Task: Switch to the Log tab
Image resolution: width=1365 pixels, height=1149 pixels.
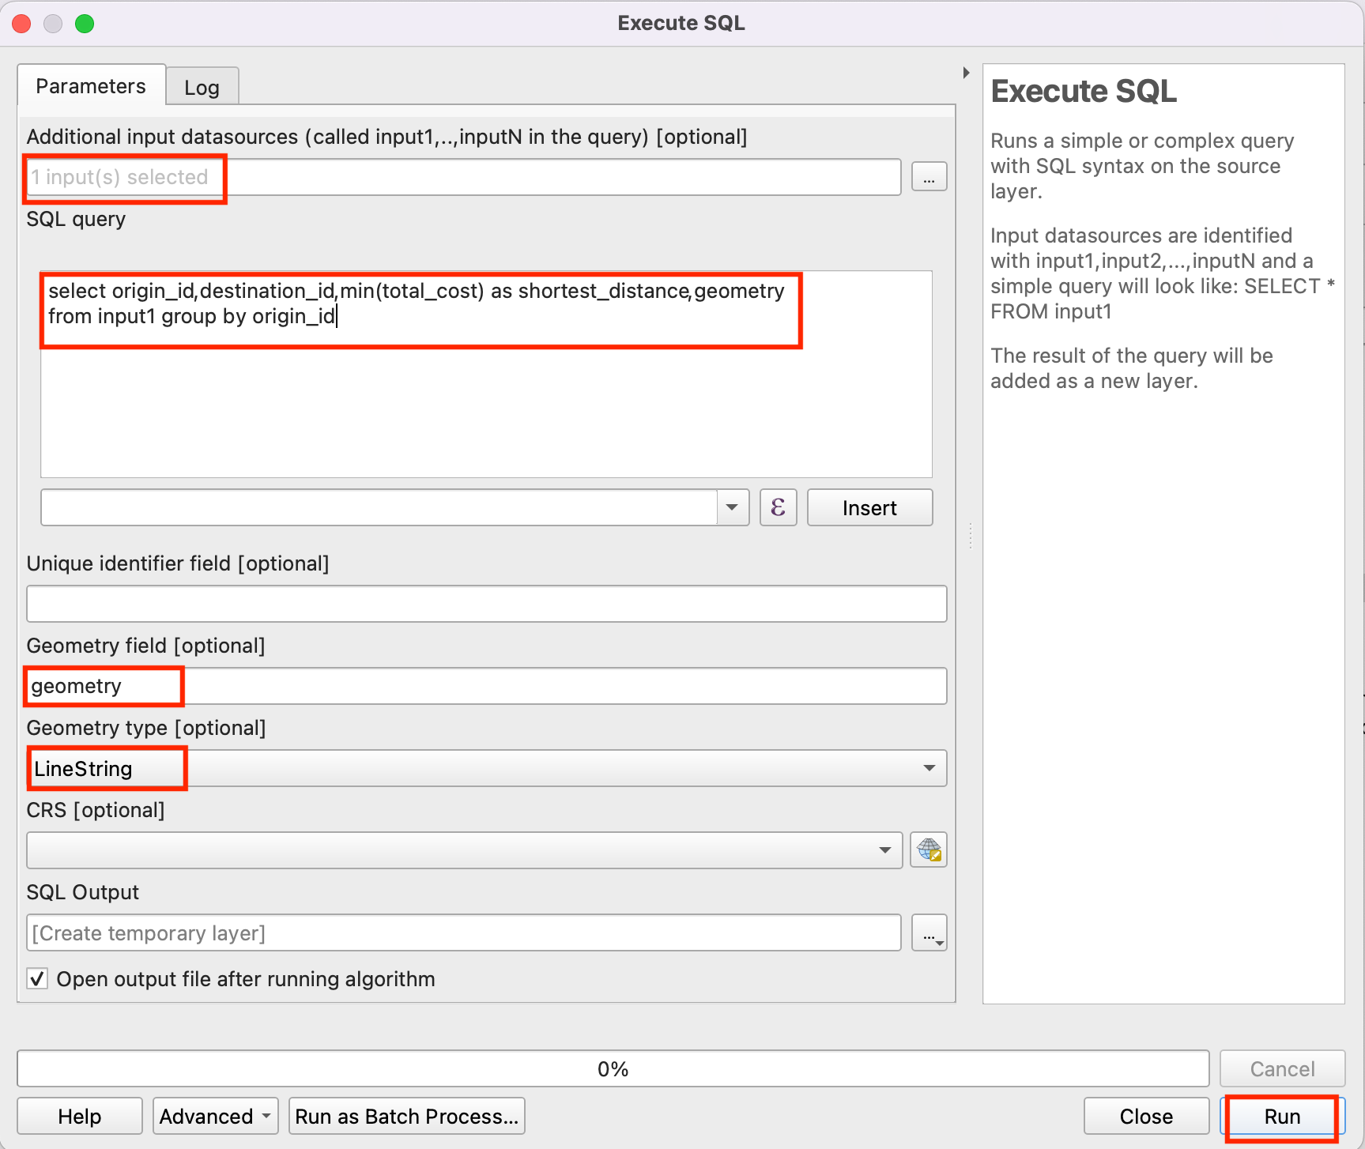Action: click(x=202, y=88)
